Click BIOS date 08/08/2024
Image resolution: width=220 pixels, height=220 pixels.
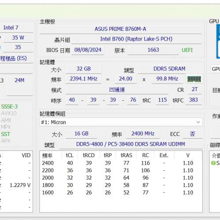tap(88, 50)
